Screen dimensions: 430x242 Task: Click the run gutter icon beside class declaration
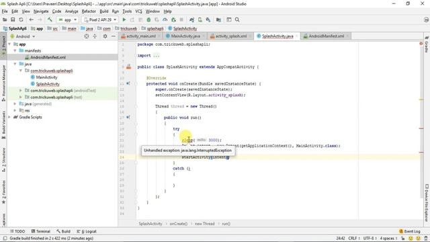click(x=128, y=67)
